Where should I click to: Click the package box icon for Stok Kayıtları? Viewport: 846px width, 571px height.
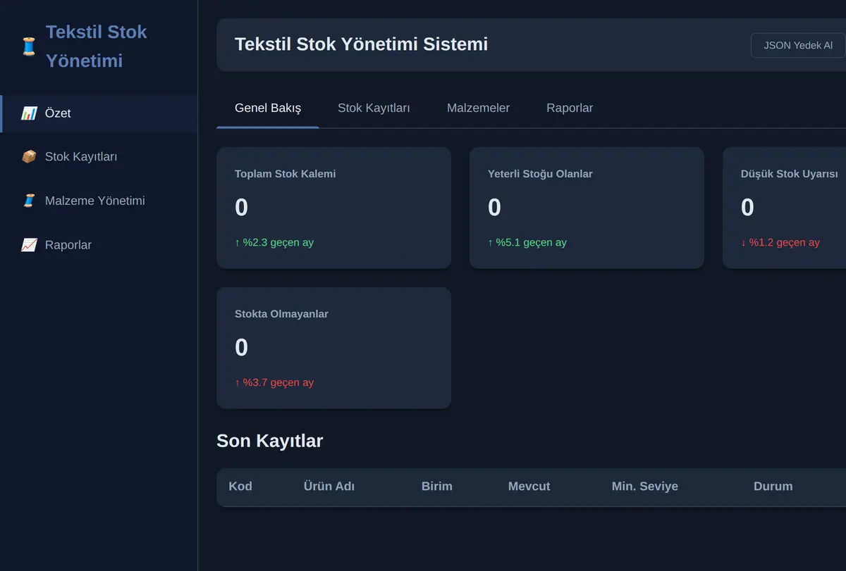point(29,157)
